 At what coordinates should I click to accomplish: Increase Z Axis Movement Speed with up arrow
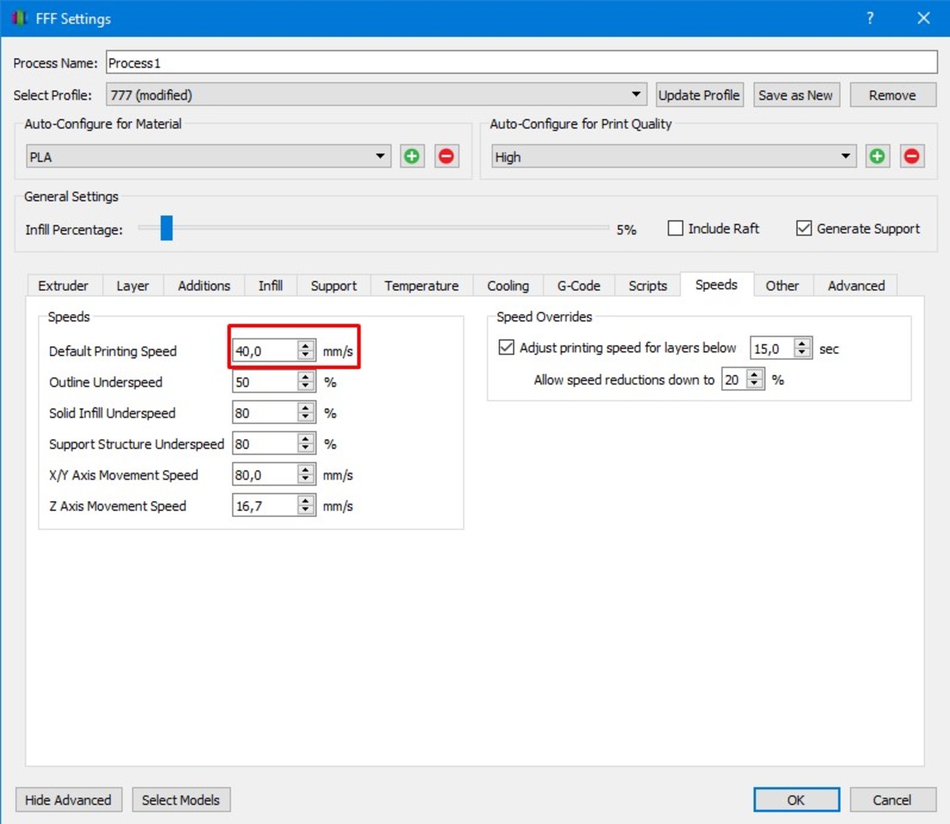306,500
